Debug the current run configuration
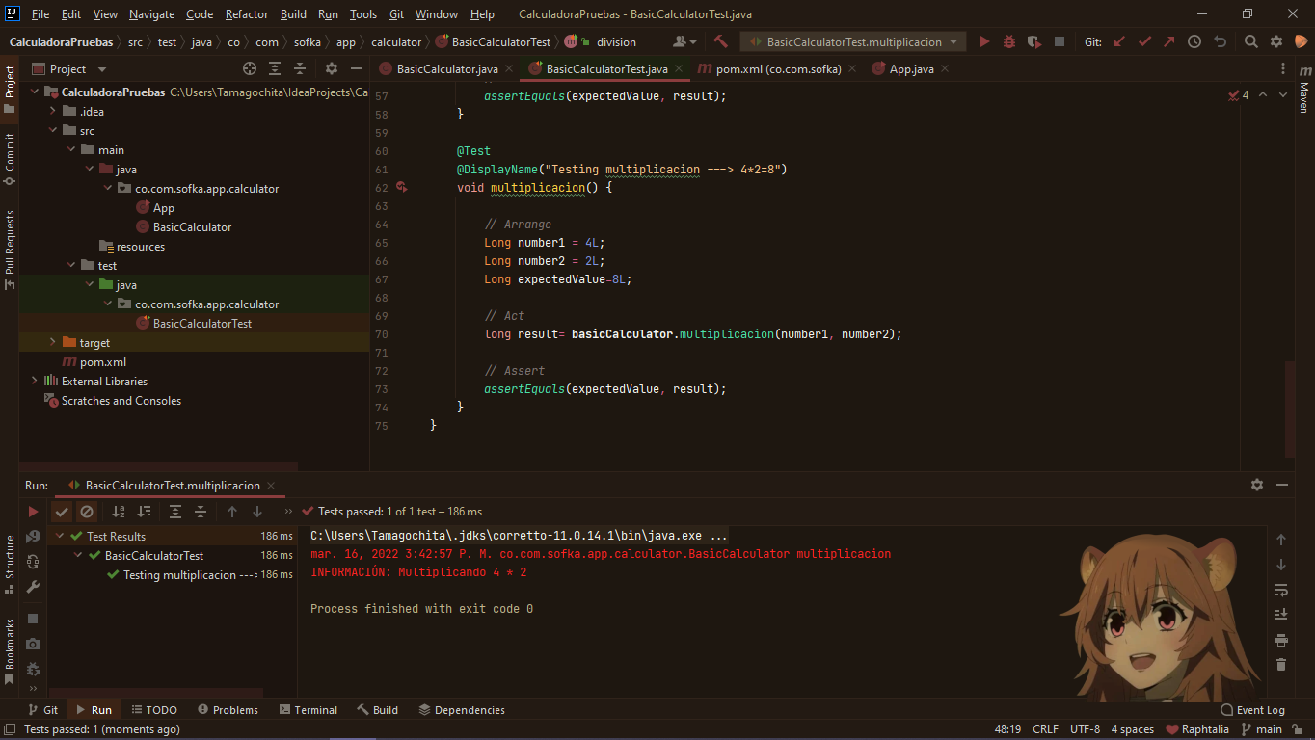This screenshot has width=1315, height=740. click(1010, 41)
